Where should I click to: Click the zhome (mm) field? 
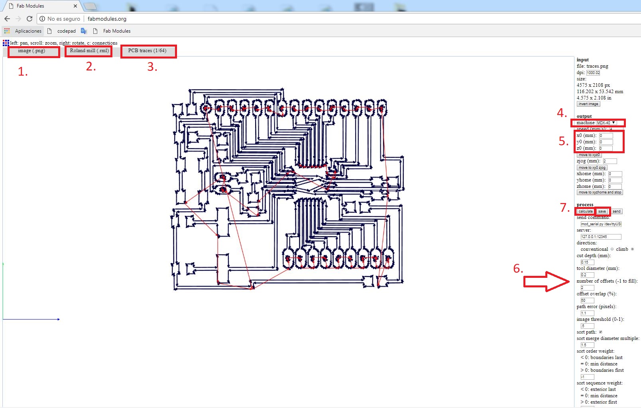coord(615,187)
